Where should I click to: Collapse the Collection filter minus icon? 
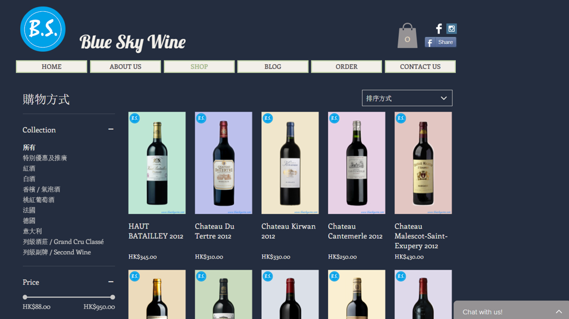tap(111, 130)
